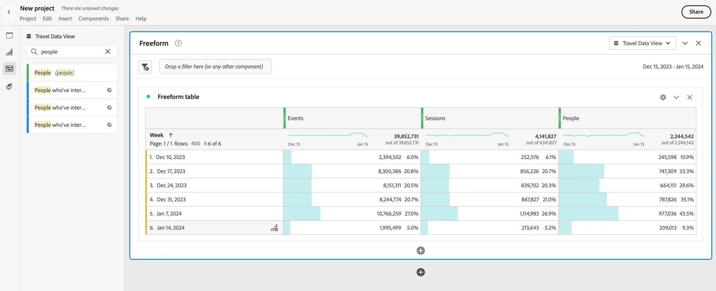Close the Freeform panel
Image resolution: width=716 pixels, height=291 pixels.
(x=698, y=43)
